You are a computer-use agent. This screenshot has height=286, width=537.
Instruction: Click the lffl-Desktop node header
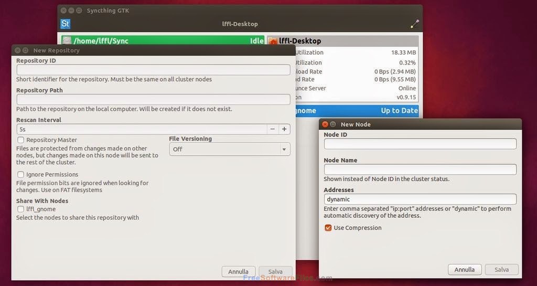click(x=342, y=41)
